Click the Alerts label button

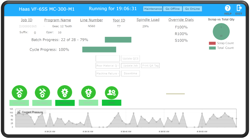click(112, 103)
